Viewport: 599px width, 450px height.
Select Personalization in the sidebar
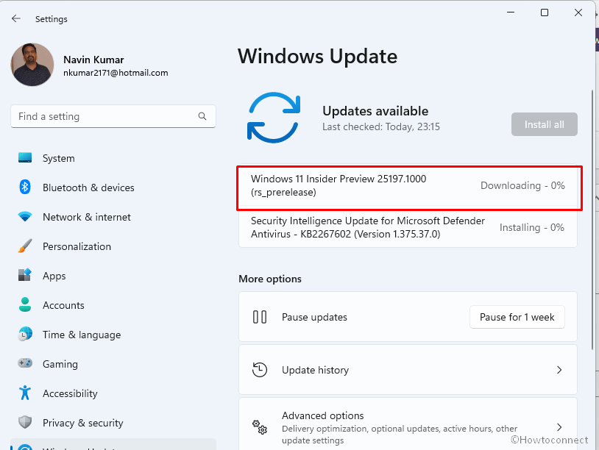[113, 246]
